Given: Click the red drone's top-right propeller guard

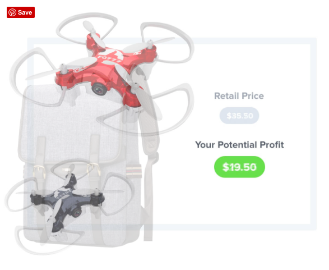Looking at the screenshot, I should (x=167, y=42).
